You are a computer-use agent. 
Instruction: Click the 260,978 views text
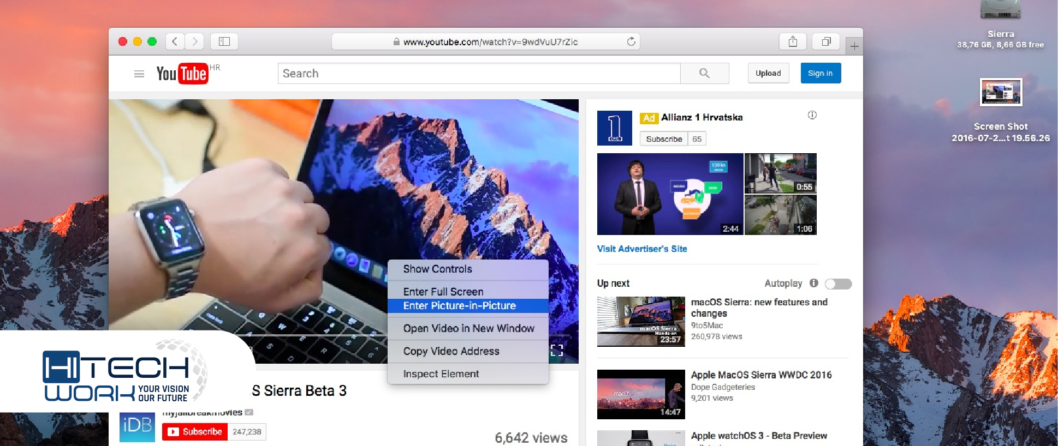717,336
